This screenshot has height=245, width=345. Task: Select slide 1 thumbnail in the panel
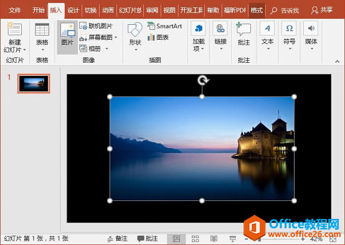click(34, 84)
